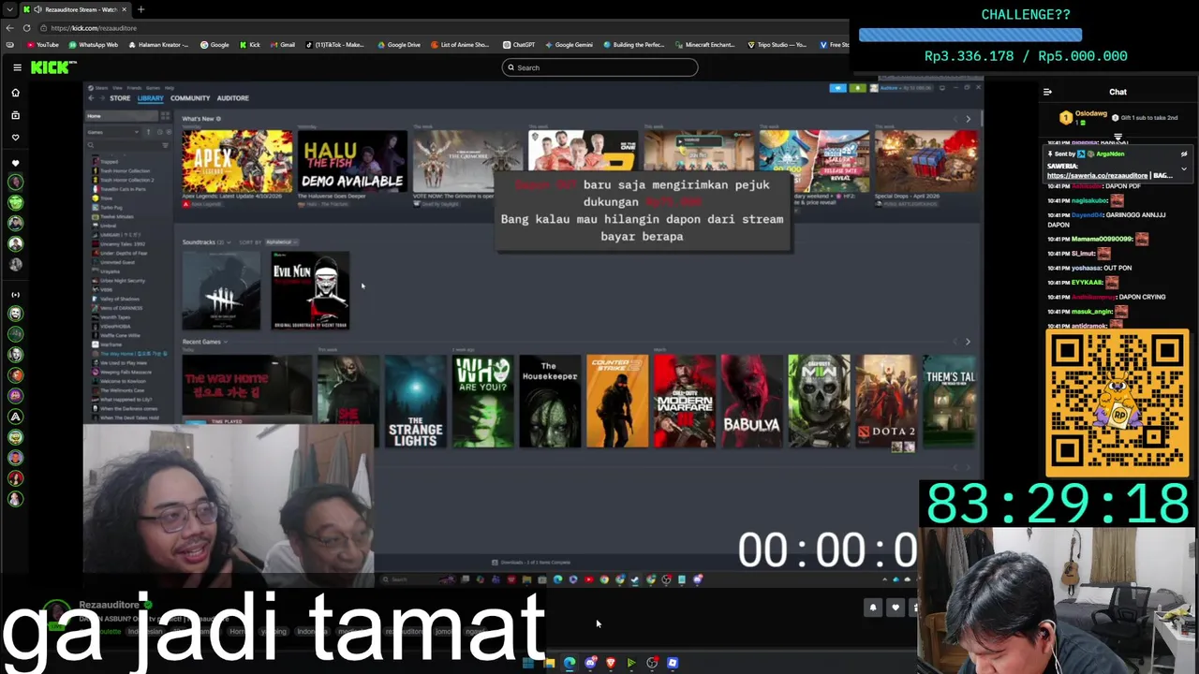Open the Evil Nun soundtrack cover

(x=310, y=290)
